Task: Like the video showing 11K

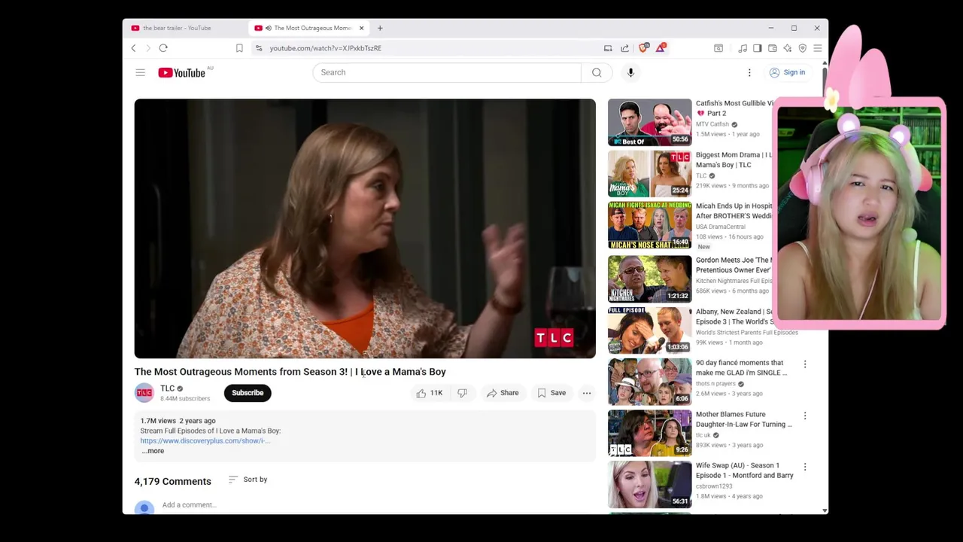Action: [429, 393]
